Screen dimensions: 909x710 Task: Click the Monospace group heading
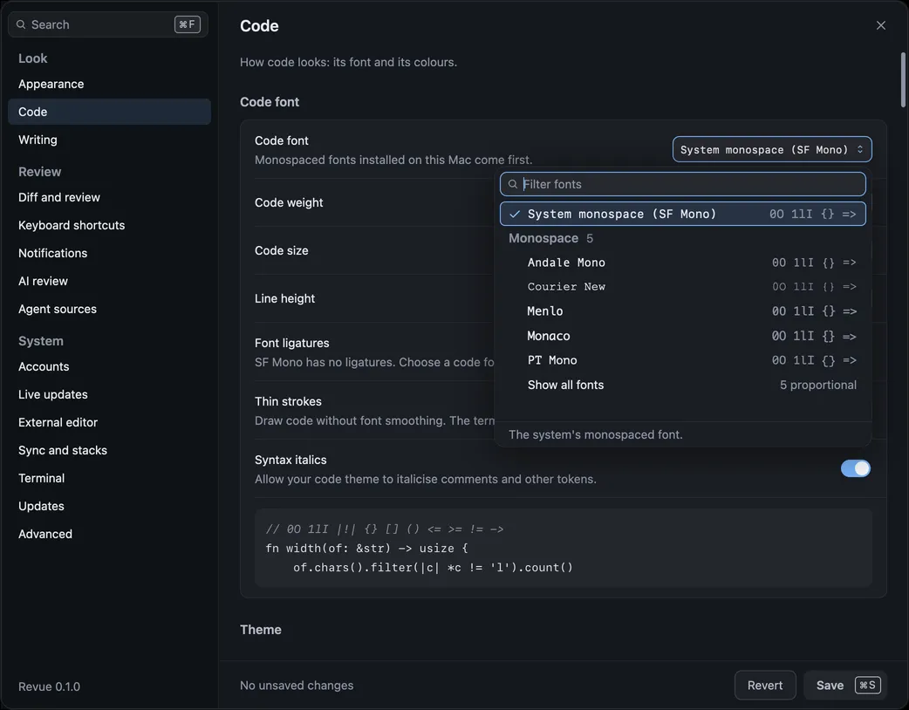tap(543, 238)
